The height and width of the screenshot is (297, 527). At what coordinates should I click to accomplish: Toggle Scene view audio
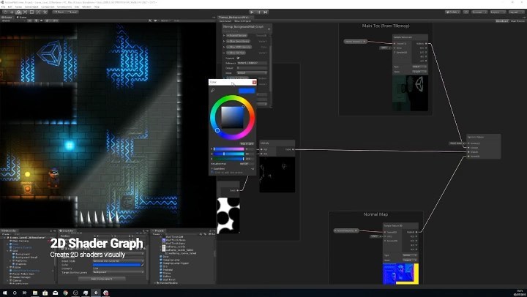(41, 20)
